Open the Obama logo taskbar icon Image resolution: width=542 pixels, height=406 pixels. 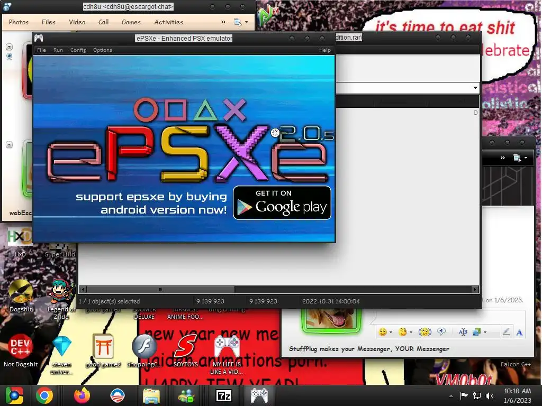coord(117,395)
